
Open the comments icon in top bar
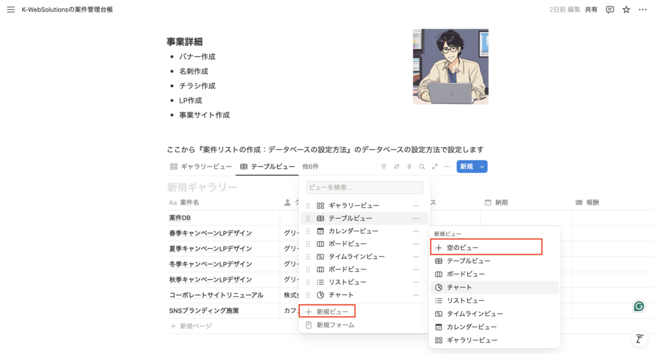point(610,10)
